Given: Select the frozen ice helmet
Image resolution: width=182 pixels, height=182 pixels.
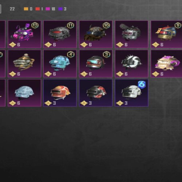Looking at the screenshot, I should coord(24,93).
